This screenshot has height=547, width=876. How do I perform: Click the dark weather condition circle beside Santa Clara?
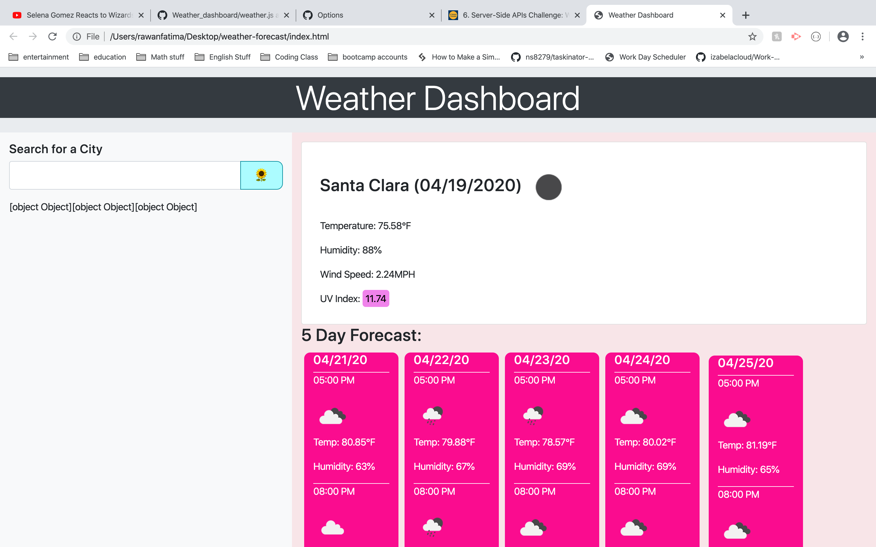click(549, 187)
